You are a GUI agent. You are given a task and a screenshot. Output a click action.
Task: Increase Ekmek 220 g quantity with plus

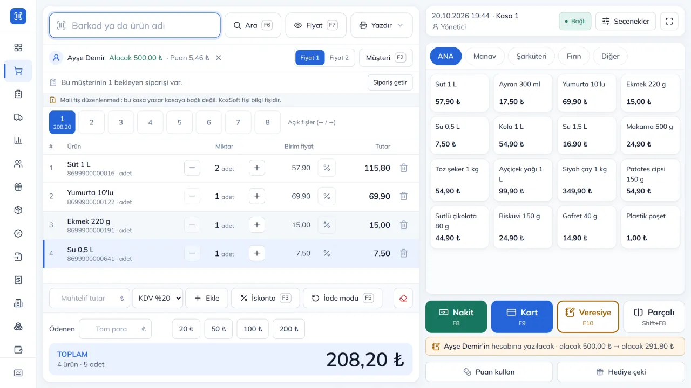point(257,225)
